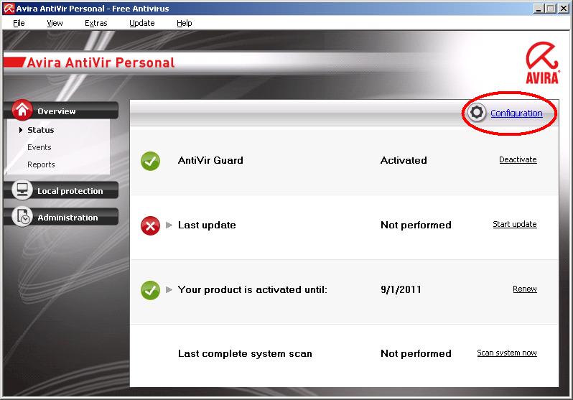Image resolution: width=573 pixels, height=400 pixels.
Task: Open the File menu
Action: pyautogui.click(x=19, y=23)
